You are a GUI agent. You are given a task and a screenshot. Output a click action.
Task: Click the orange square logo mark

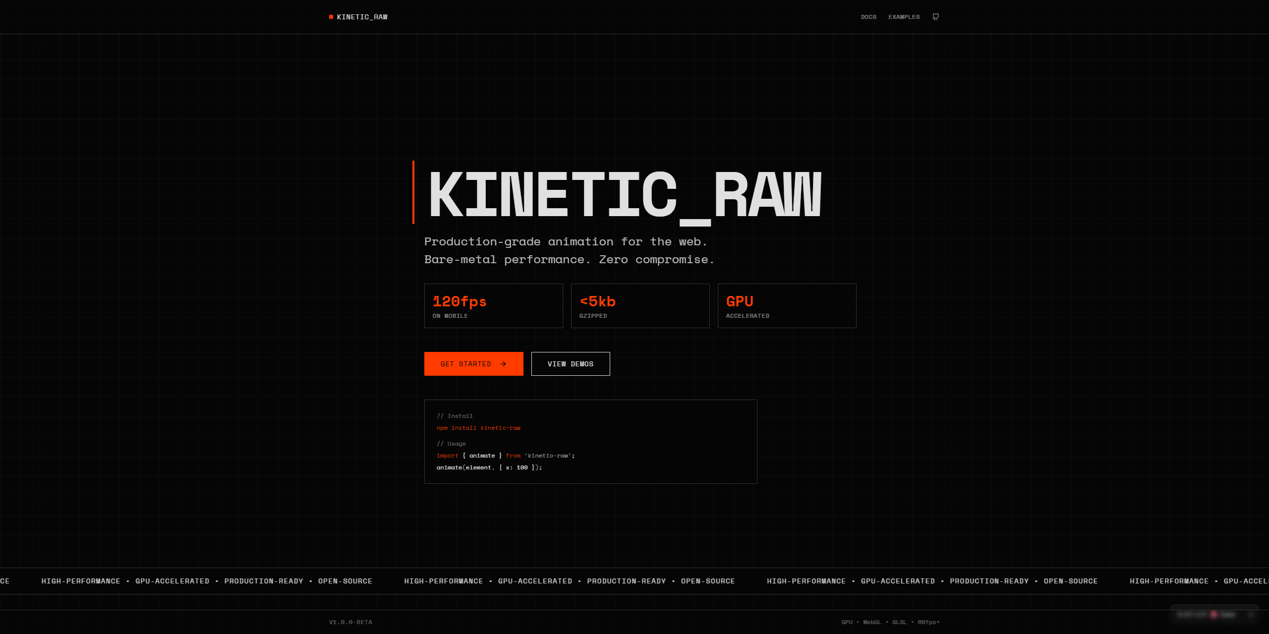331,17
